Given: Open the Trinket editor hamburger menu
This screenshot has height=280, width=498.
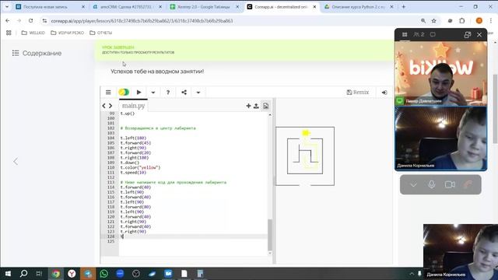Looking at the screenshot, I should 108,93.
